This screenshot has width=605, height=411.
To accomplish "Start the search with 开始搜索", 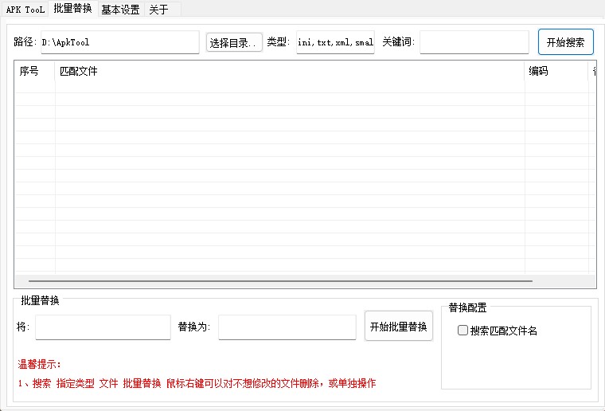I will click(565, 42).
